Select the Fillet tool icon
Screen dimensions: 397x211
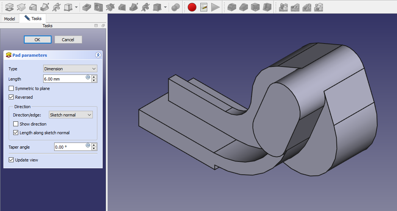[x=232, y=7]
